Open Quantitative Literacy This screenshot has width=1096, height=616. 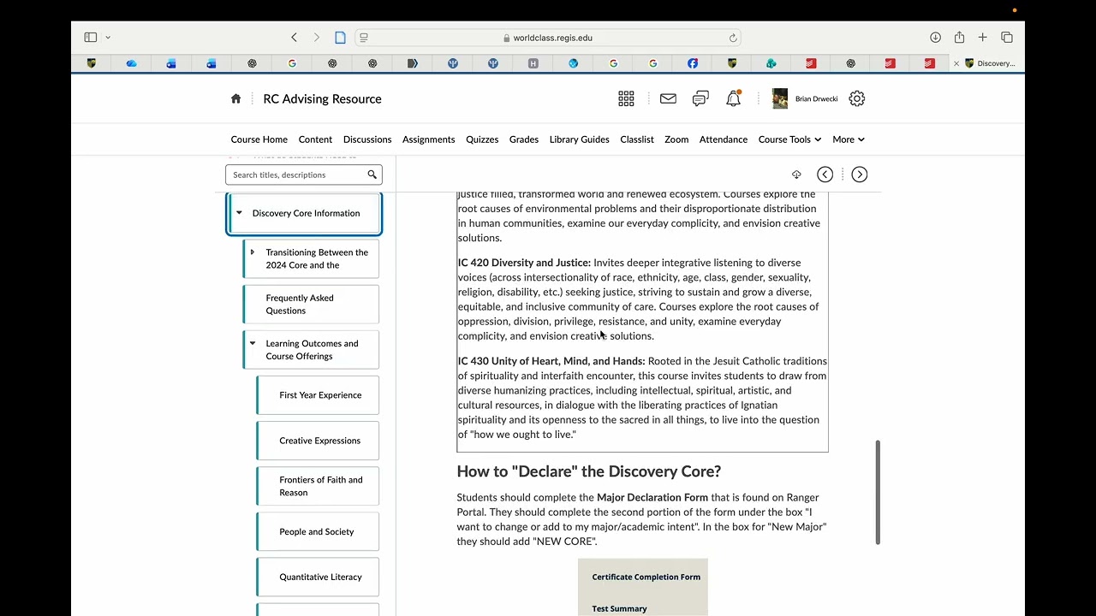tap(318, 577)
